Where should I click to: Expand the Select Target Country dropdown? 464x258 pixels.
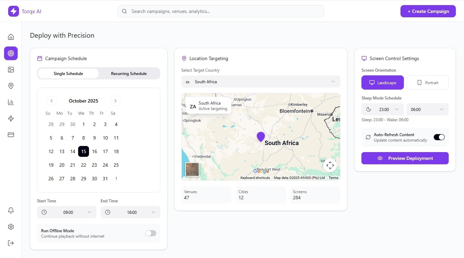[261, 81]
